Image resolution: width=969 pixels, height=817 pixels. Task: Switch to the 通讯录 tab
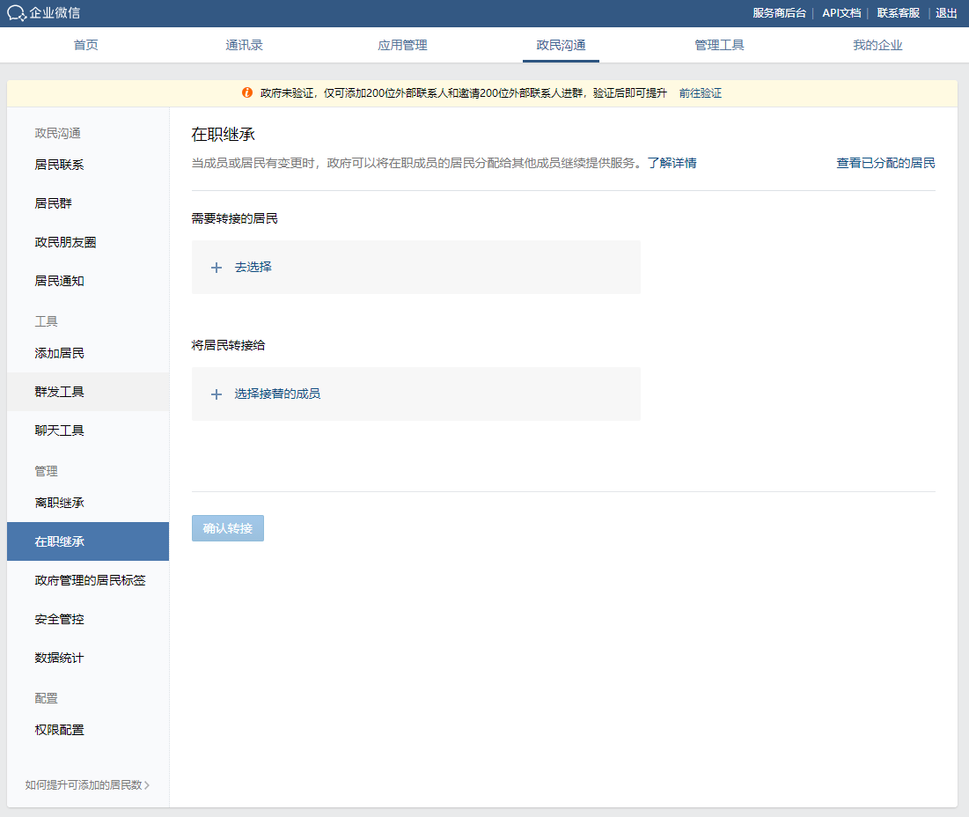pyautogui.click(x=244, y=45)
